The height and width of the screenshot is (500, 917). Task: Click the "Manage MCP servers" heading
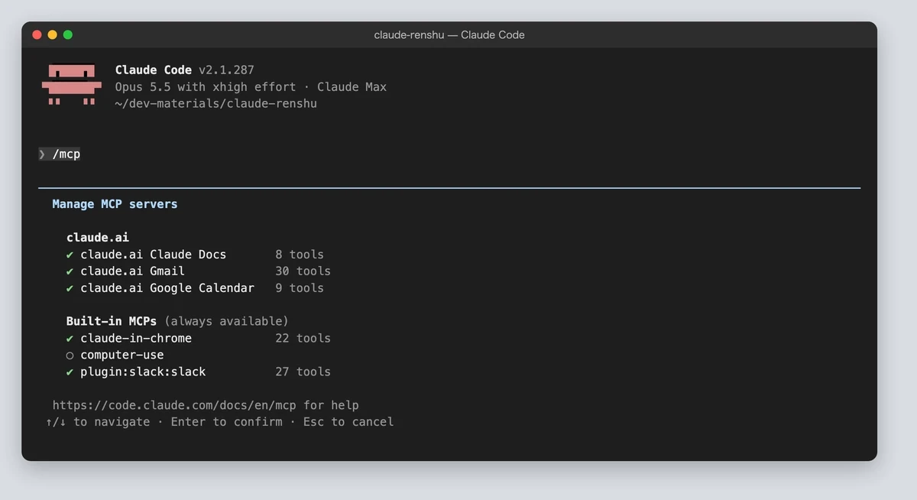point(115,204)
